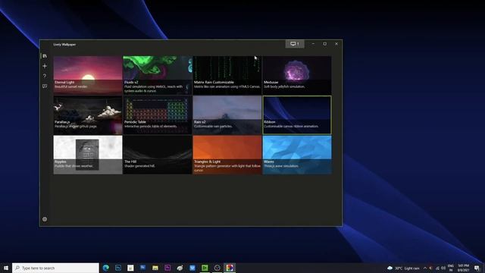Open the display selector button showing 1
Screen dimensions: 485x273
pos(295,44)
